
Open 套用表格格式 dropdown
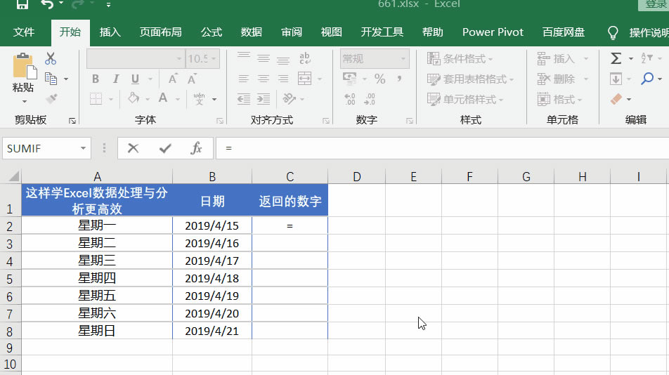point(471,79)
